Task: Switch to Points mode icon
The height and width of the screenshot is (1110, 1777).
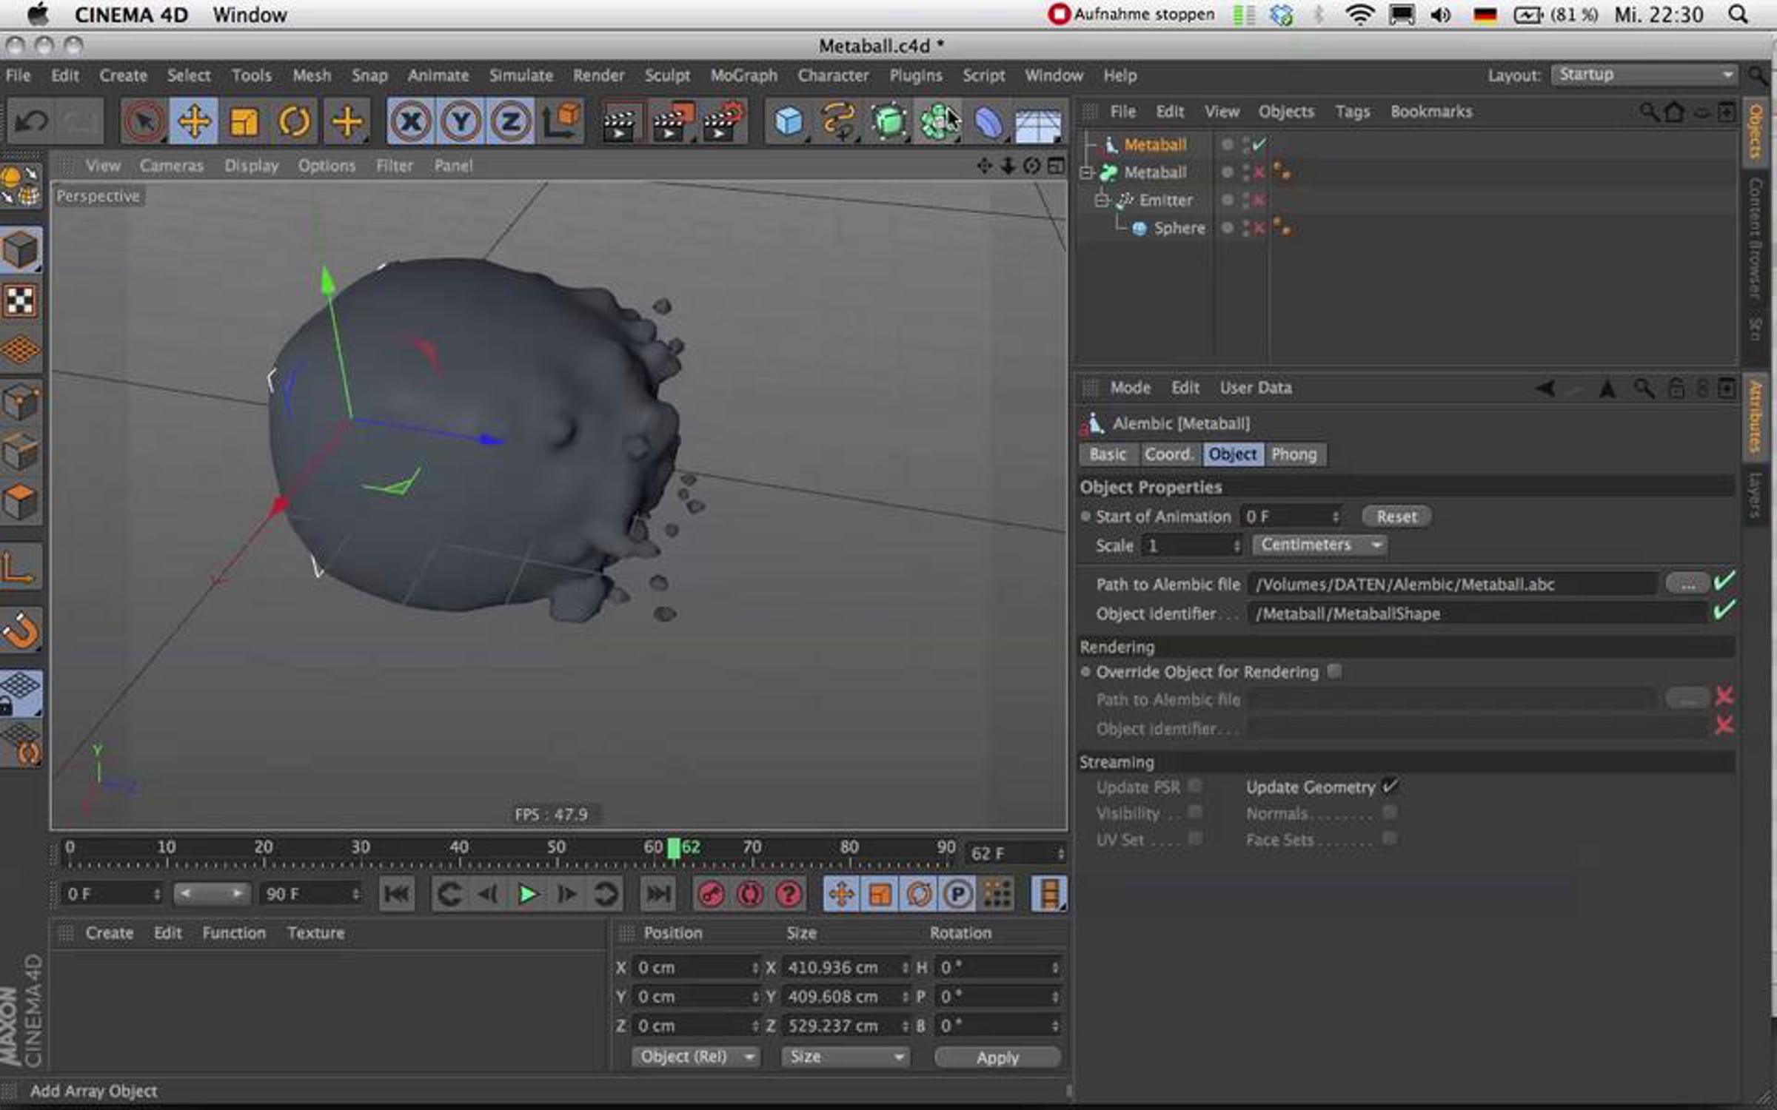Action: coord(21,402)
